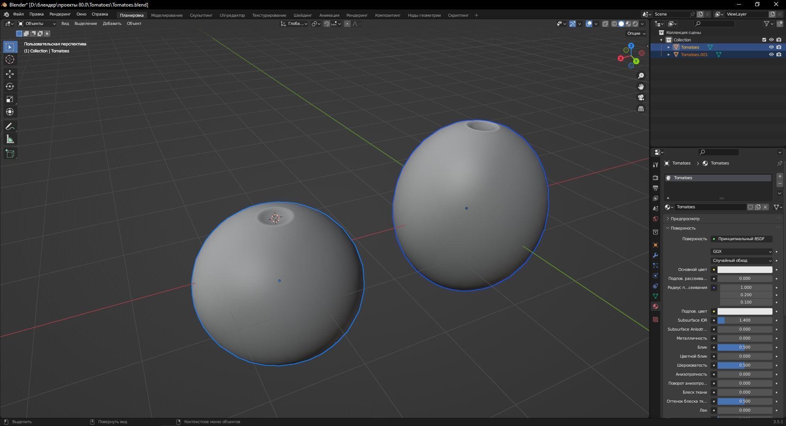This screenshot has width=786, height=426.
Task: Remove the material slot with minus button
Action: click(779, 184)
